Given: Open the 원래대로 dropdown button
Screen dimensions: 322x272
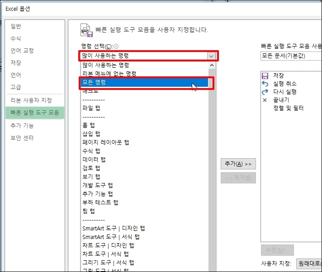Looking at the screenshot, I should (x=309, y=263).
